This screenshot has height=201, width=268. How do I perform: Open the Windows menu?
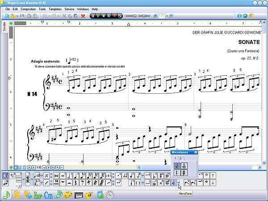click(83, 9)
